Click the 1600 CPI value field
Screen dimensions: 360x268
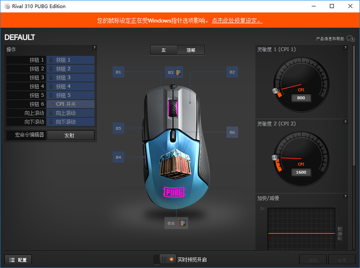pos(301,172)
